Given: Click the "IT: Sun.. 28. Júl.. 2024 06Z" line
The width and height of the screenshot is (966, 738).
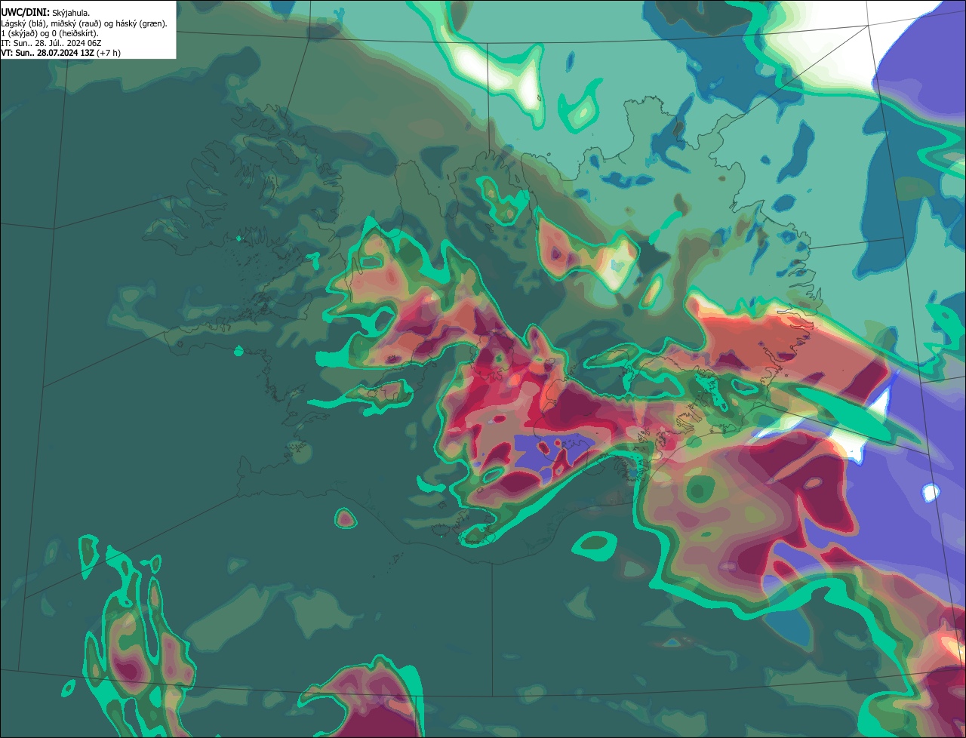Looking at the screenshot, I should point(52,43).
